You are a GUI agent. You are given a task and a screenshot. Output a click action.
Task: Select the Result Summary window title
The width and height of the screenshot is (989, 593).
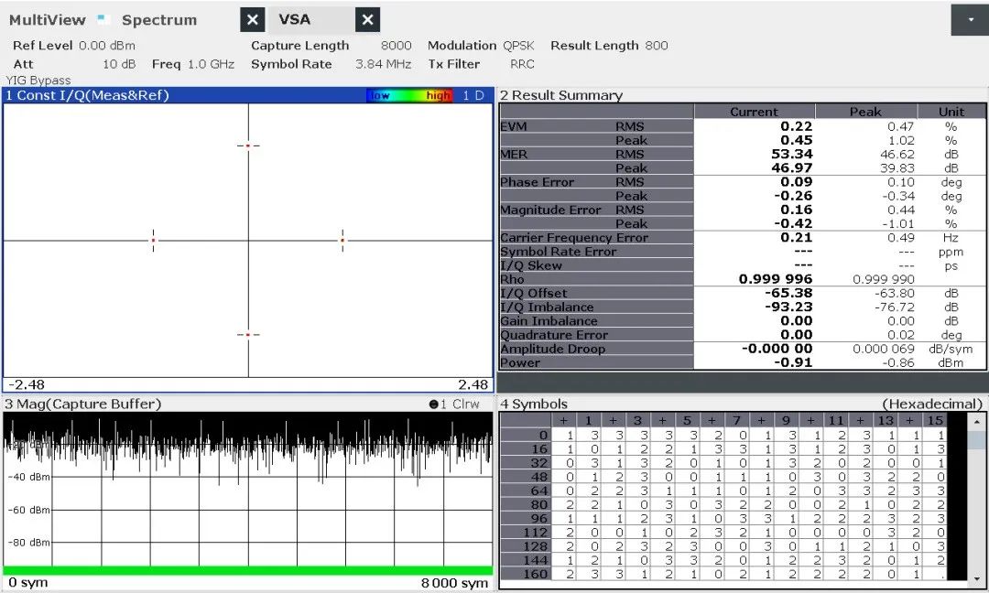tap(560, 95)
